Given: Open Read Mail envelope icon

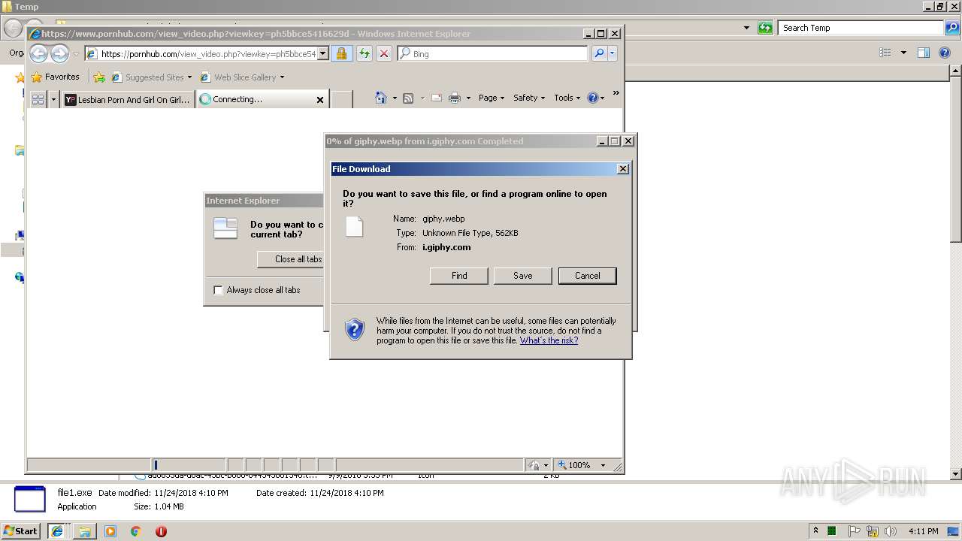Looking at the screenshot, I should coord(436,98).
